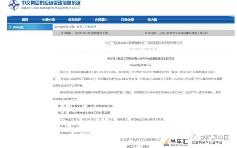Image resolution: width=237 pixels, height=148 pixels.
Task: Click the phone number 13305131047
Action: [82, 133]
